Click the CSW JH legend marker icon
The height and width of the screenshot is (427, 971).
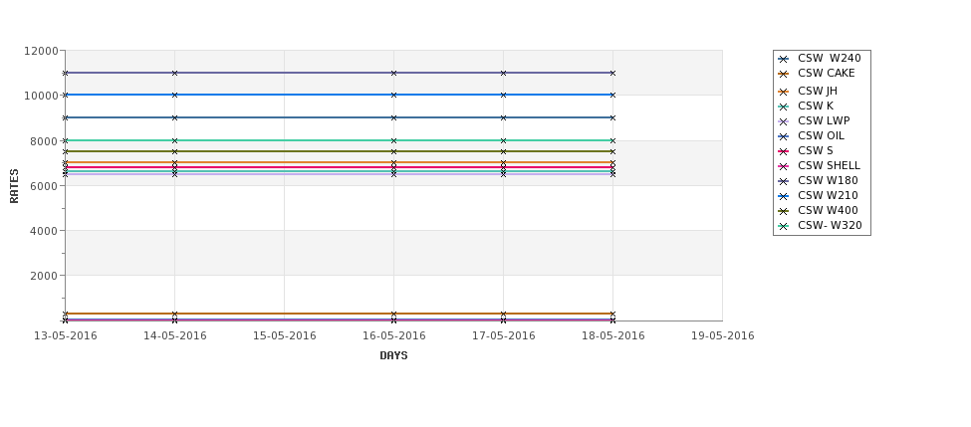coord(784,92)
